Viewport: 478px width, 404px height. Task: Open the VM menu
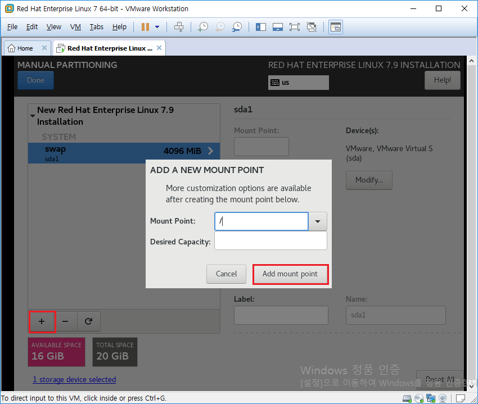[x=75, y=27]
